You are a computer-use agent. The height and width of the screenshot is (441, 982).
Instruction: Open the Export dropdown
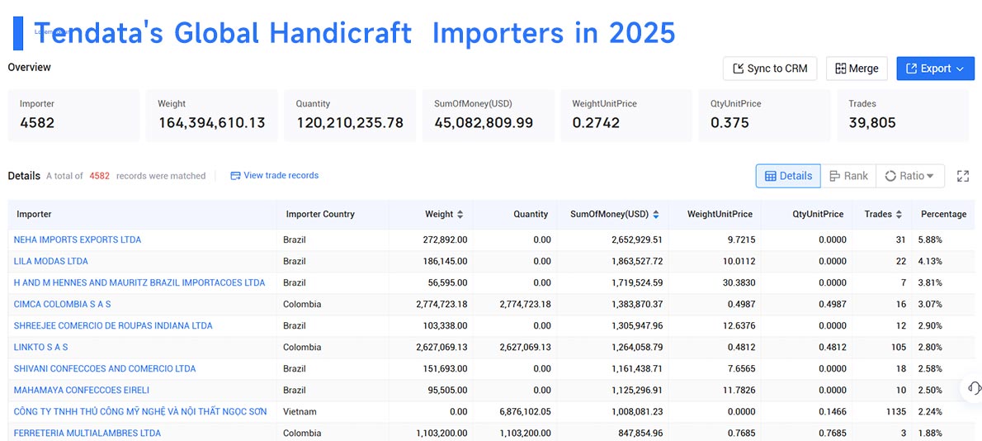(935, 69)
